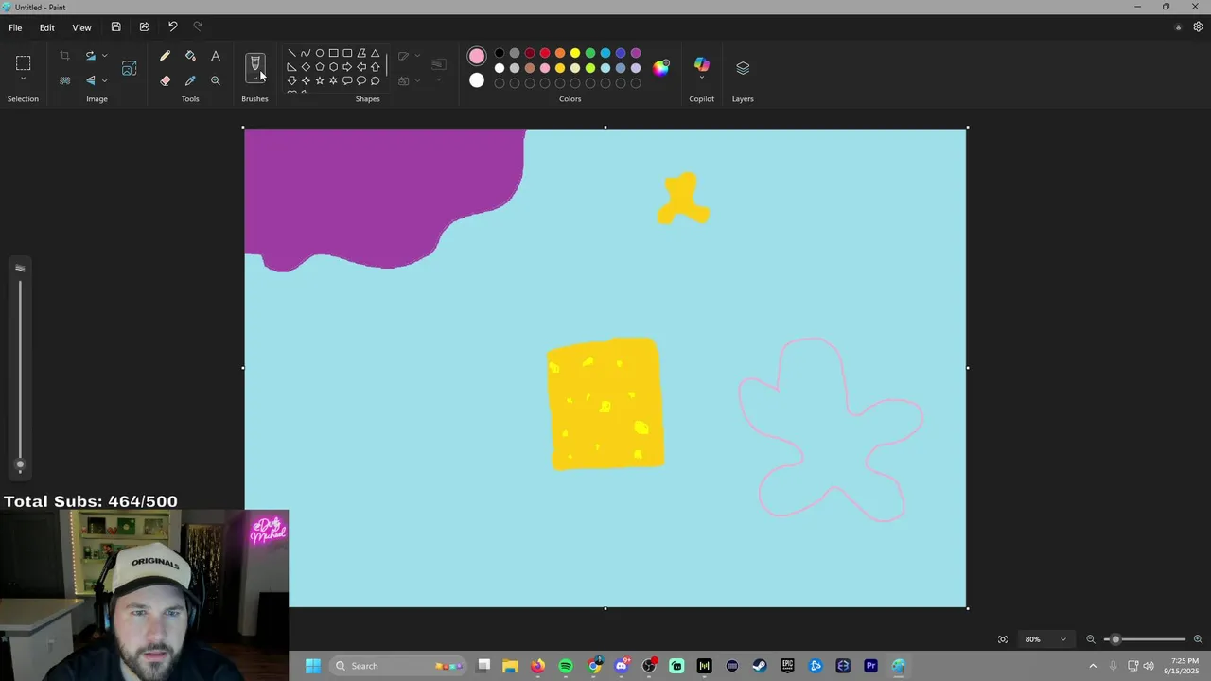Choose the Five-point star shape
This screenshot has width=1211, height=681.
point(320,80)
